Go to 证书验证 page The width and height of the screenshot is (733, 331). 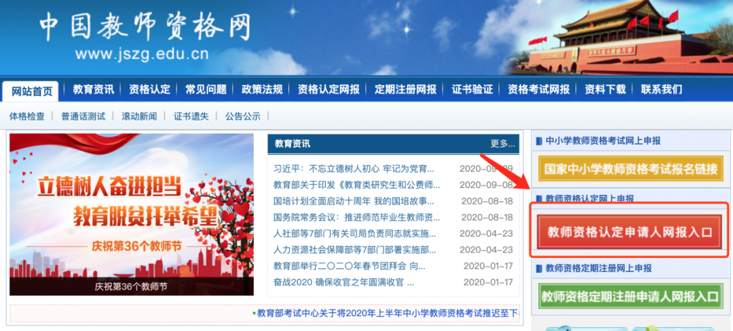tap(472, 89)
